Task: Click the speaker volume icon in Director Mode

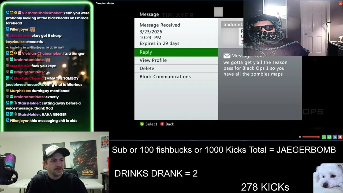Action: [x=300, y=137]
